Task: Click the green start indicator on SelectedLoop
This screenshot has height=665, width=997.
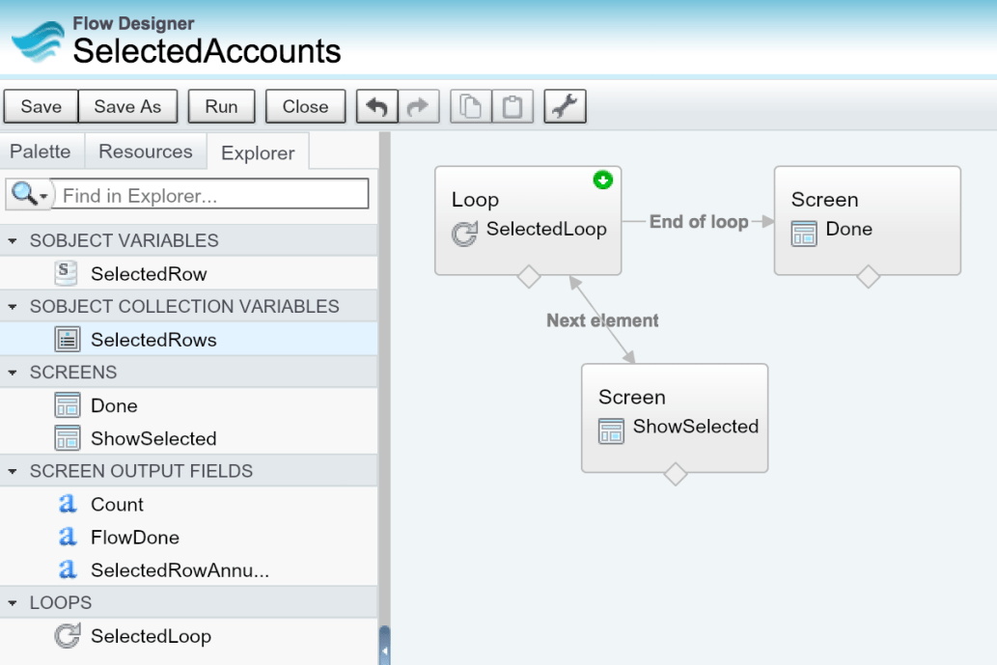Action: pos(604,179)
